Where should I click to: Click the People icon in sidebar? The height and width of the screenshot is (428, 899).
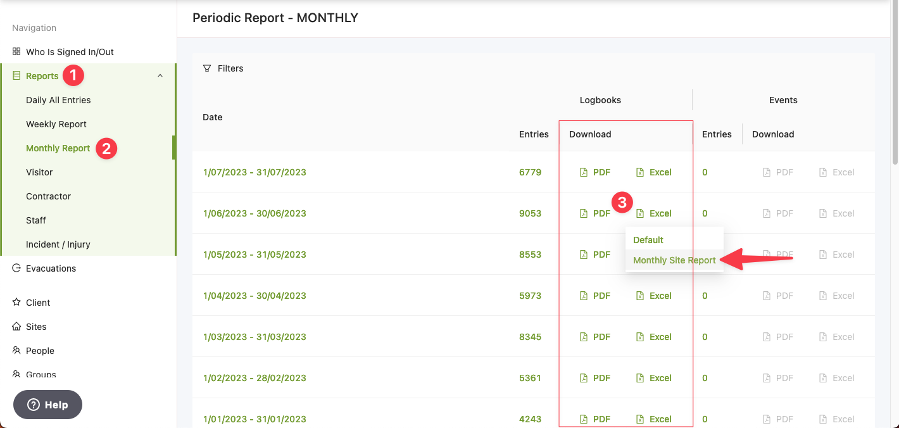tap(16, 351)
